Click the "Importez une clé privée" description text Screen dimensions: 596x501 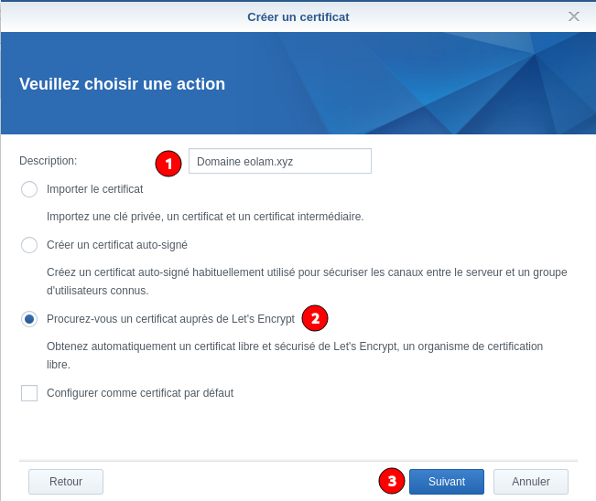pyautogui.click(x=205, y=217)
